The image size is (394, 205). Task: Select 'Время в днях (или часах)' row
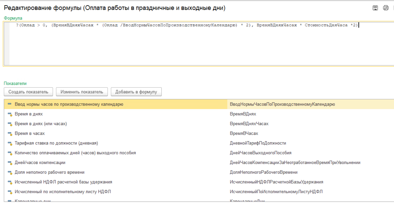[41, 124]
